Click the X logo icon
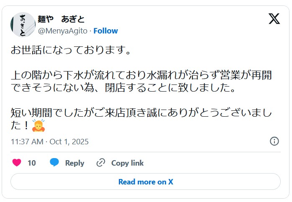Image resolution: width=292 pixels, height=202 pixels. tap(274, 19)
